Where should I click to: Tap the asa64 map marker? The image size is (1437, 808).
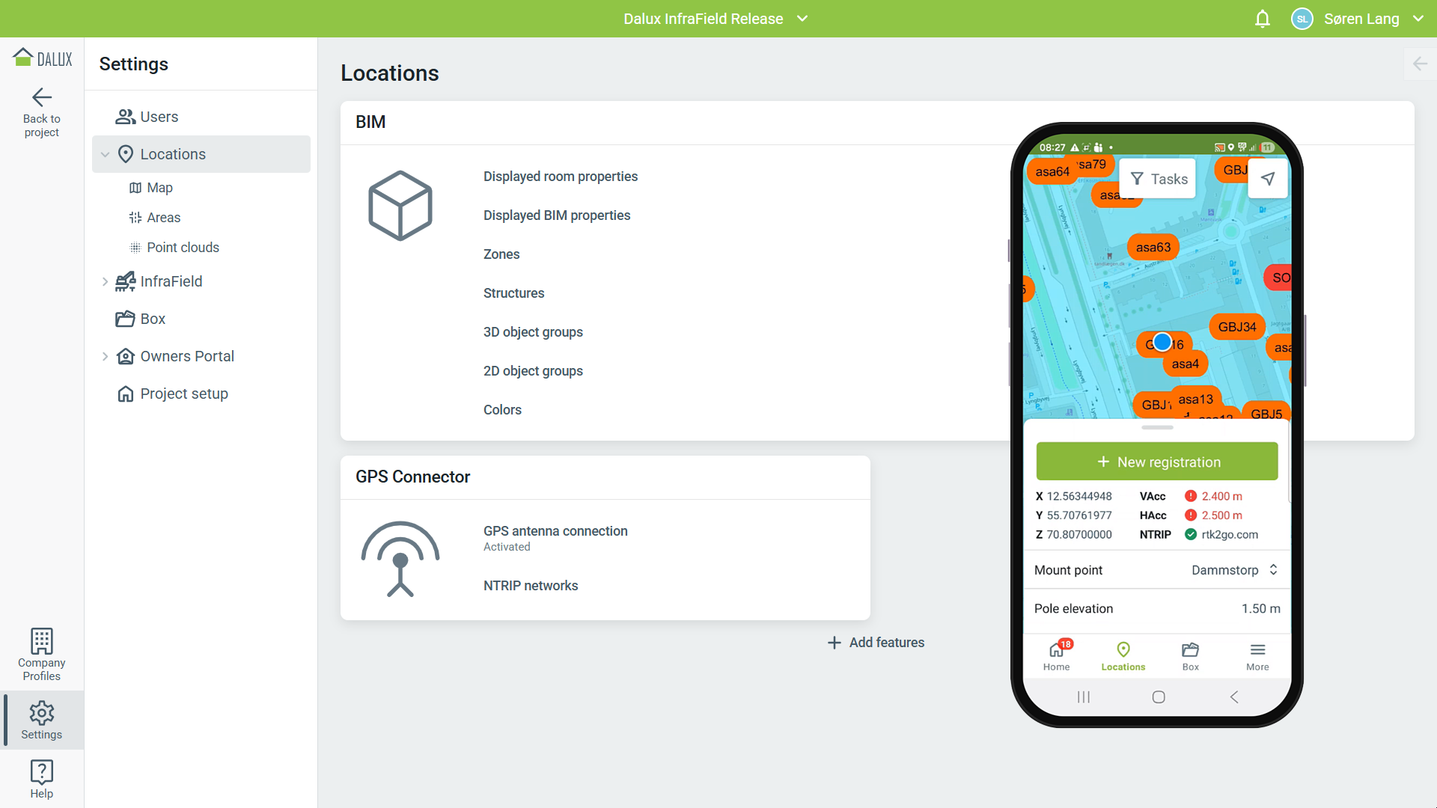[1052, 172]
